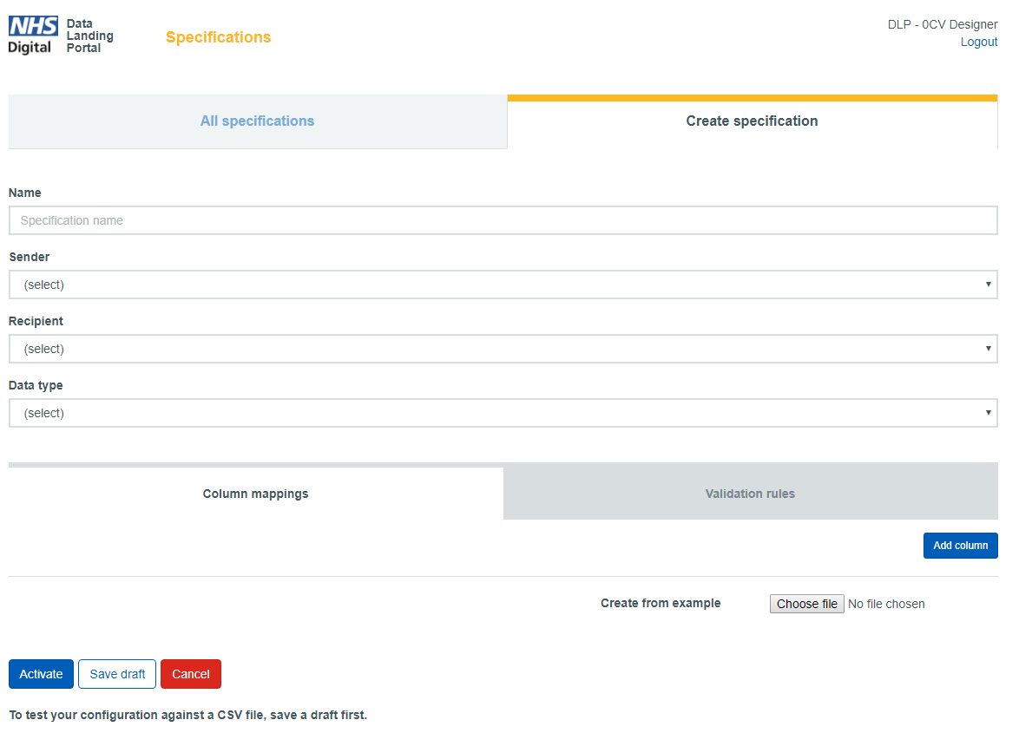Click the 'Data type' field label
Screen dimensions: 1032x746
click(36, 385)
